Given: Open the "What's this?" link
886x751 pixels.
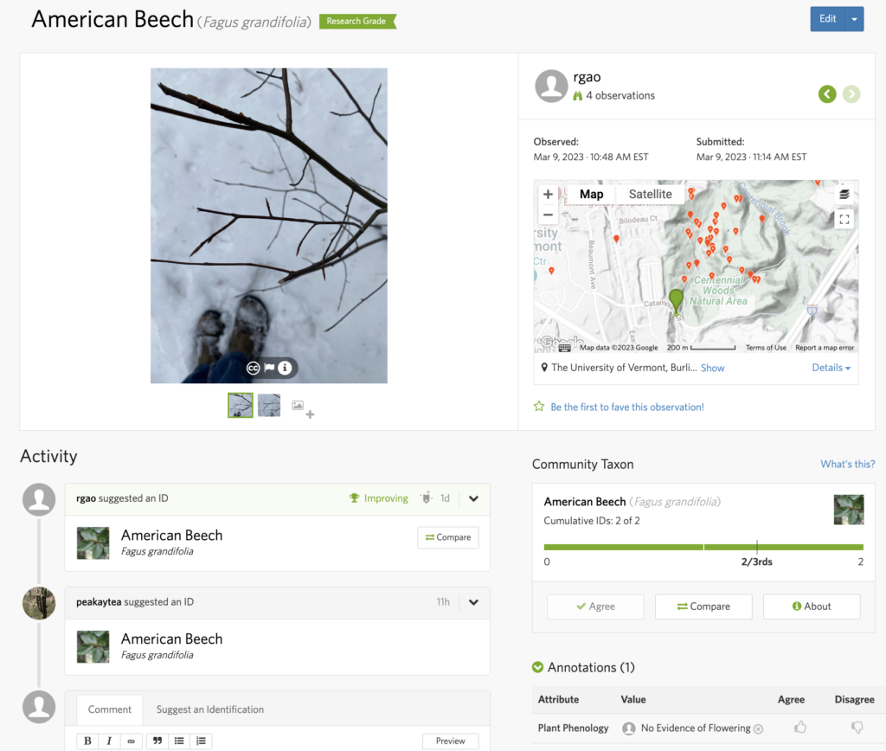Looking at the screenshot, I should coord(847,465).
